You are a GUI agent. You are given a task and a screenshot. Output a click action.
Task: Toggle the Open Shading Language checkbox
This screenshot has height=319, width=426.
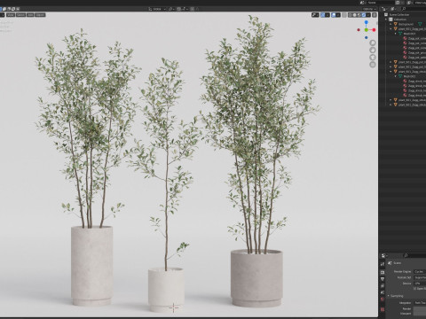(x=414, y=289)
